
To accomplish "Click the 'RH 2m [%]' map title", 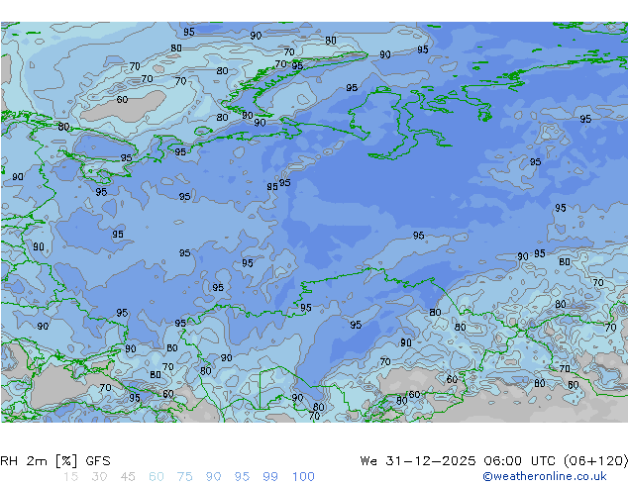I will pos(39,461).
